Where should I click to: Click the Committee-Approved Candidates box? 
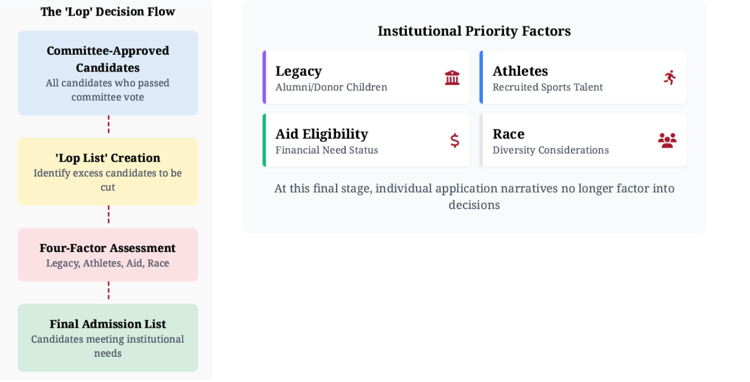point(108,73)
